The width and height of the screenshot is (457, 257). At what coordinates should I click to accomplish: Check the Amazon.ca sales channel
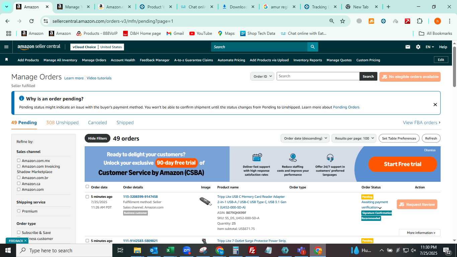pyautogui.click(x=19, y=183)
